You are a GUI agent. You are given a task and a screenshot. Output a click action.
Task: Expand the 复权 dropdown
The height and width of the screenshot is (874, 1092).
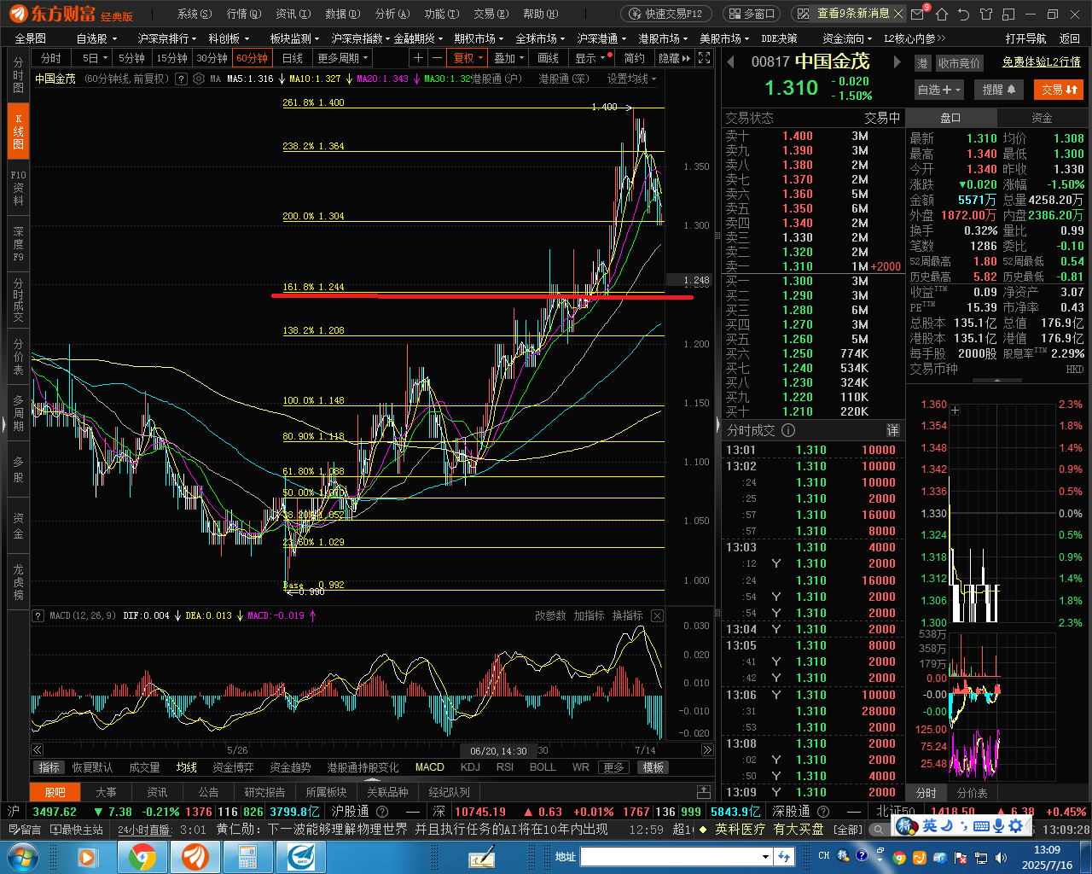point(468,58)
